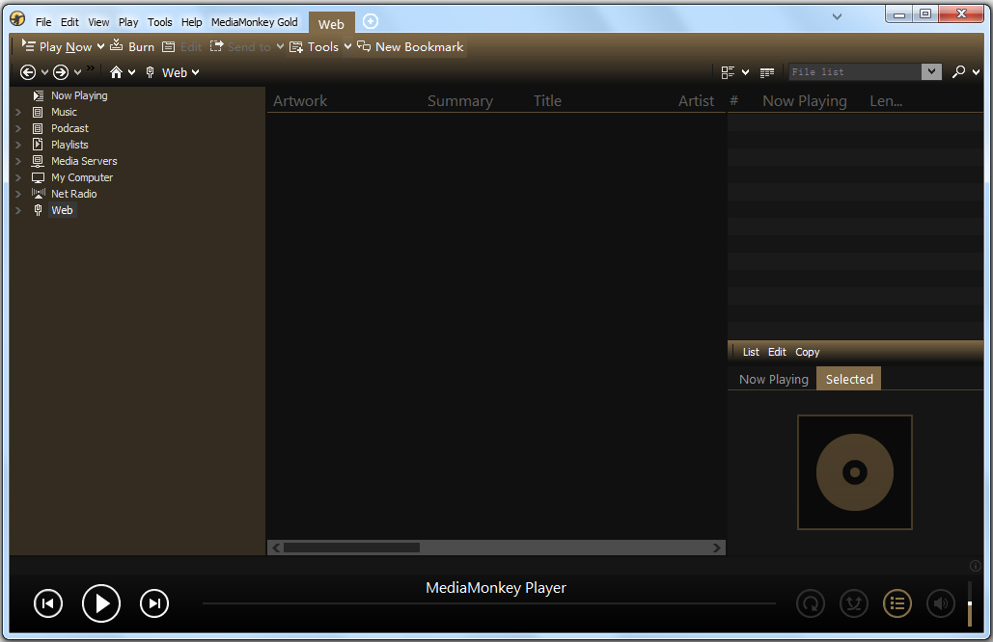This screenshot has width=993, height=642.
Task: Open the View menu
Action: click(98, 22)
